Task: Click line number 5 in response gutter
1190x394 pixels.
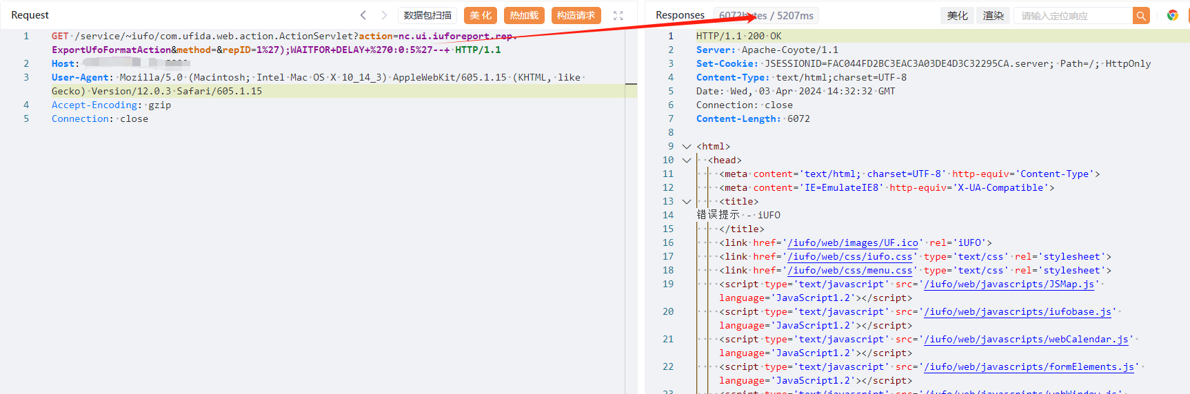Action: click(x=670, y=91)
